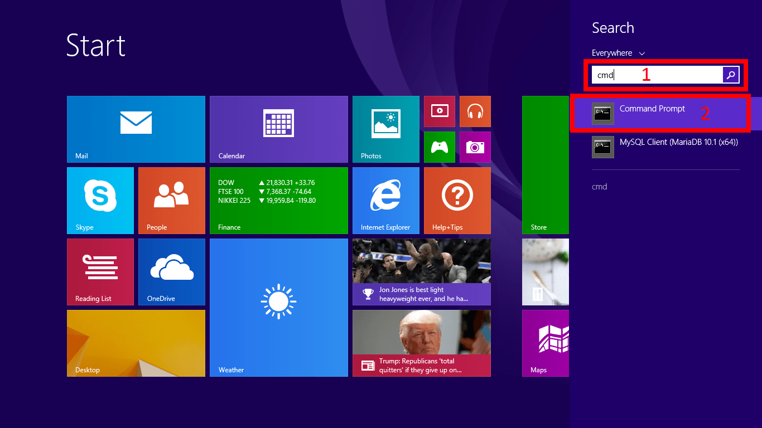The width and height of the screenshot is (762, 428).
Task: Open the Finance stock tile
Action: click(x=279, y=201)
